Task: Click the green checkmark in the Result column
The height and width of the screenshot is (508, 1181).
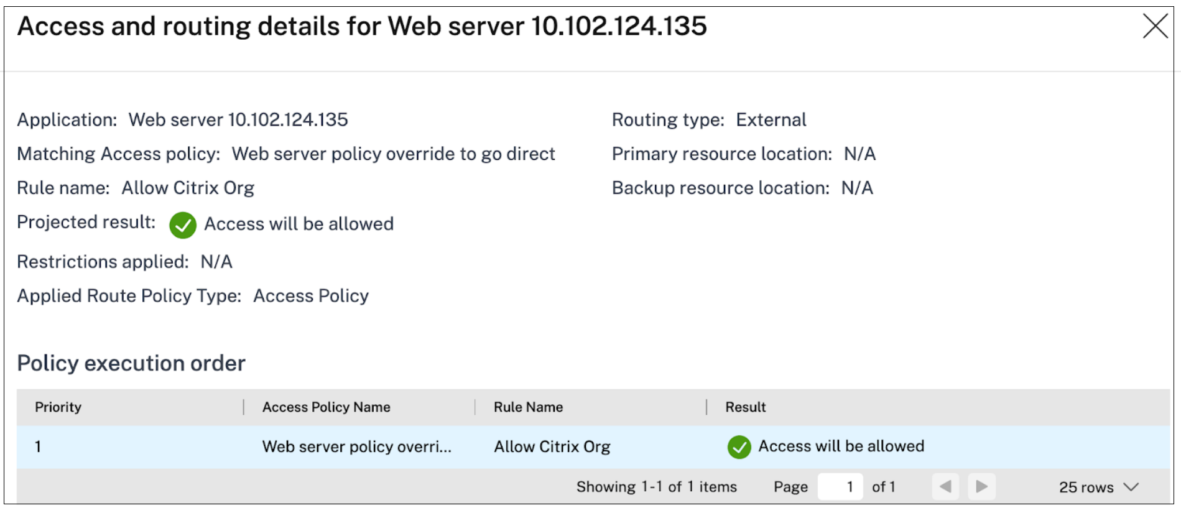Action: click(739, 446)
